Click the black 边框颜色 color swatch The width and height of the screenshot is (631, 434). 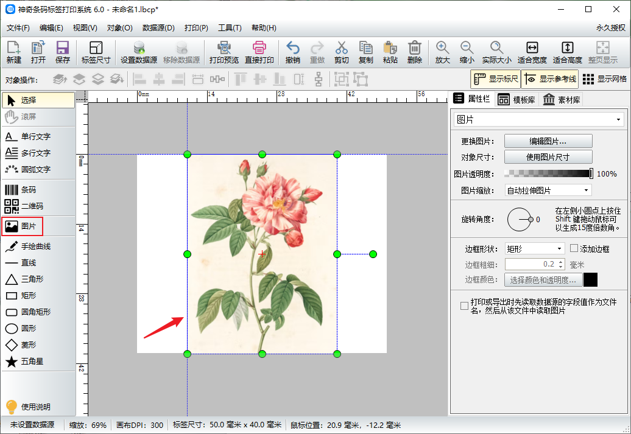[590, 279]
